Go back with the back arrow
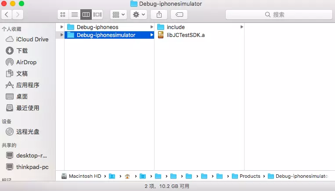The height and width of the screenshot is (191, 335). [x=7, y=15]
